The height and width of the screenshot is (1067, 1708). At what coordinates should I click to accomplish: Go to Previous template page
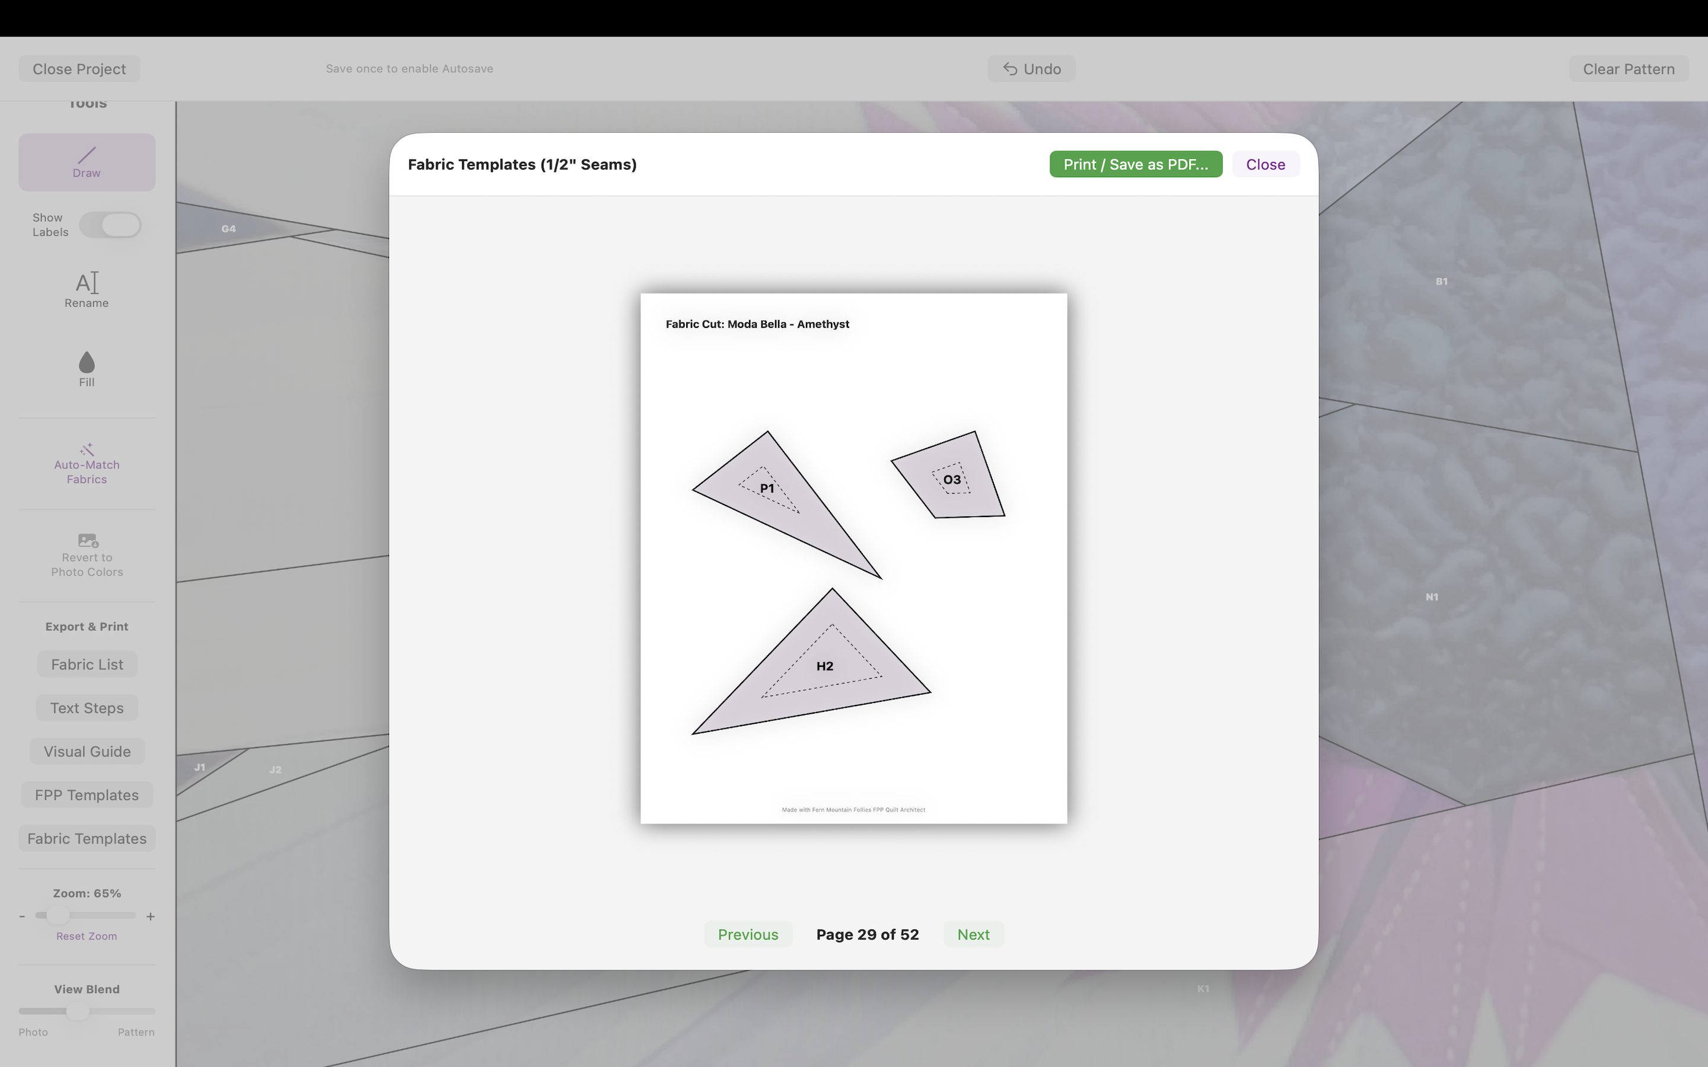point(747,934)
